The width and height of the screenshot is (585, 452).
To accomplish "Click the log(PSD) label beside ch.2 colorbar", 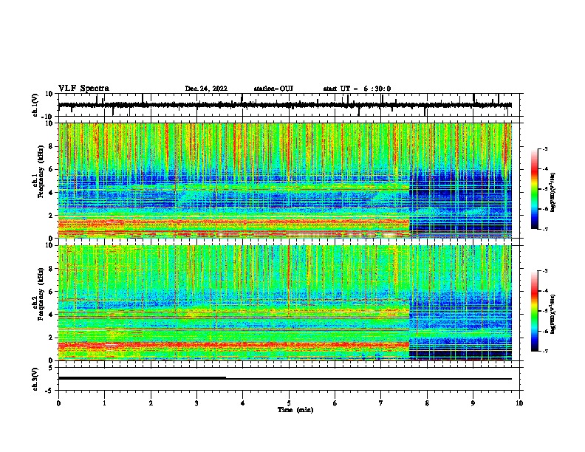I will coord(552,314).
